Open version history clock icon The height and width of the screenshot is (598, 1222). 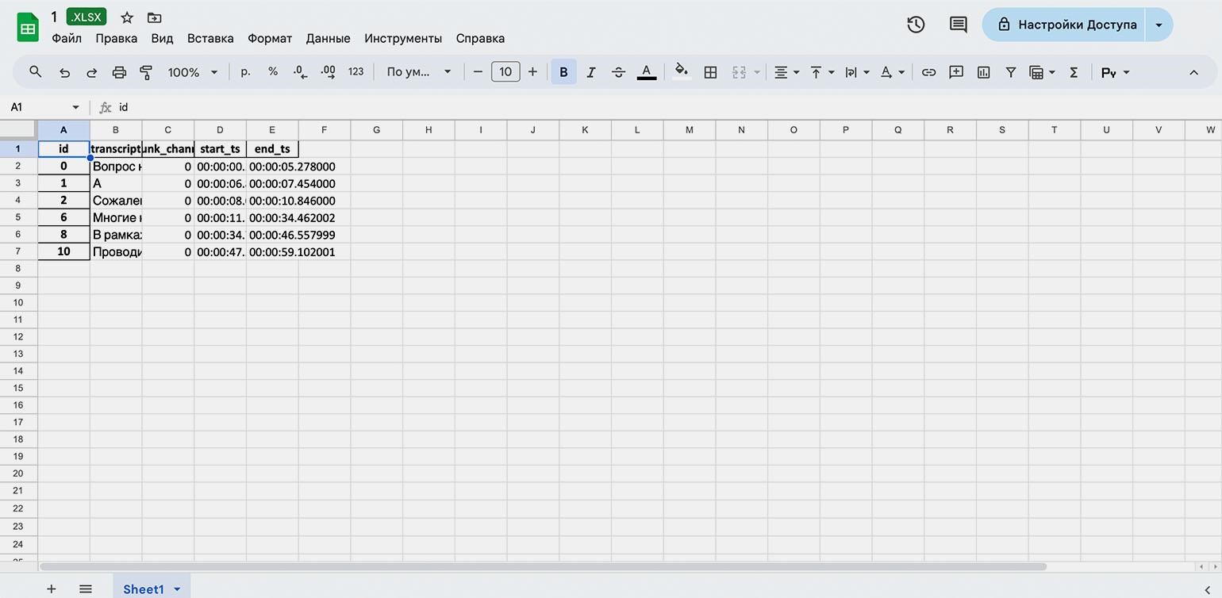(x=916, y=25)
